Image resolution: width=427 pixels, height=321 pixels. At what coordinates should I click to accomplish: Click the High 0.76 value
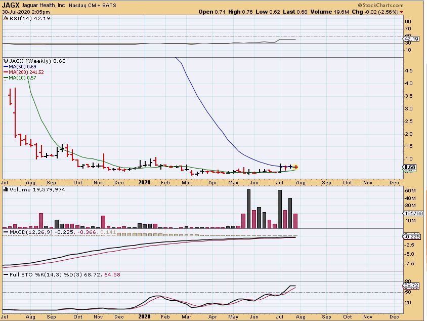click(x=240, y=12)
